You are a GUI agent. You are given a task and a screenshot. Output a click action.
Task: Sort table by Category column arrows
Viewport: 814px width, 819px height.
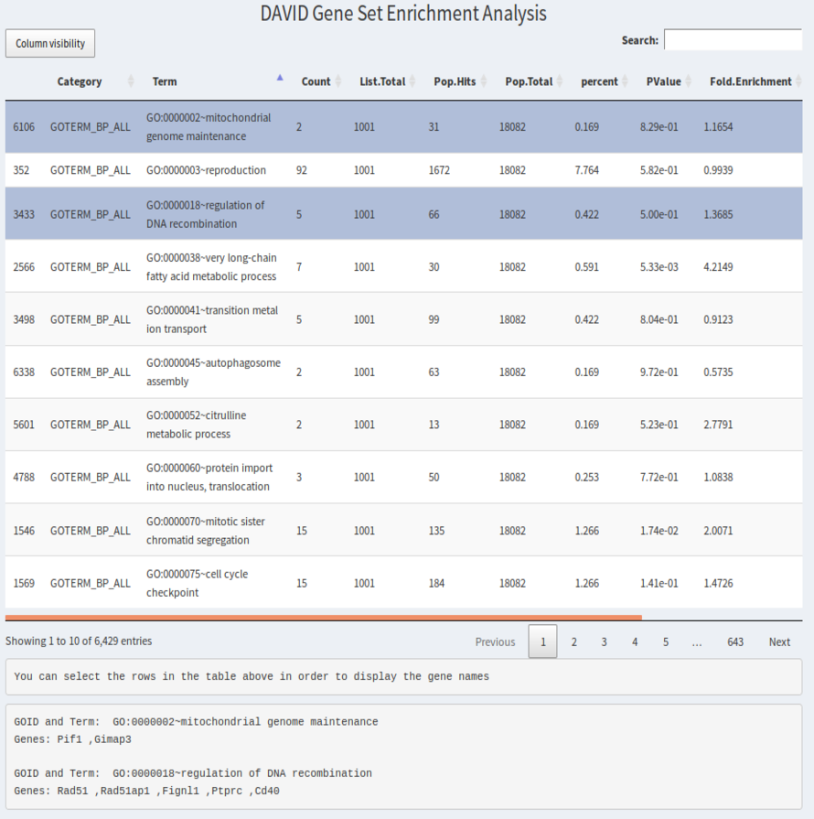point(131,81)
